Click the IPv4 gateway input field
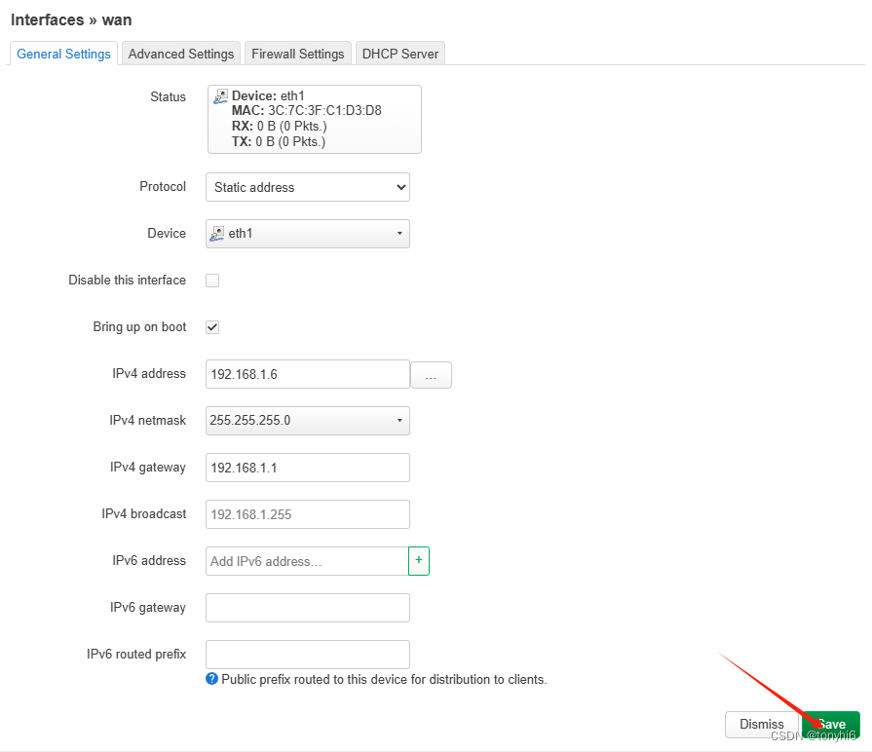This screenshot has width=872, height=752. coord(307,468)
